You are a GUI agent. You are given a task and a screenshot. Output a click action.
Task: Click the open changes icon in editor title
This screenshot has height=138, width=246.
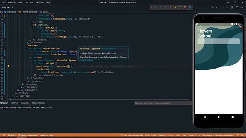pos(212,7)
